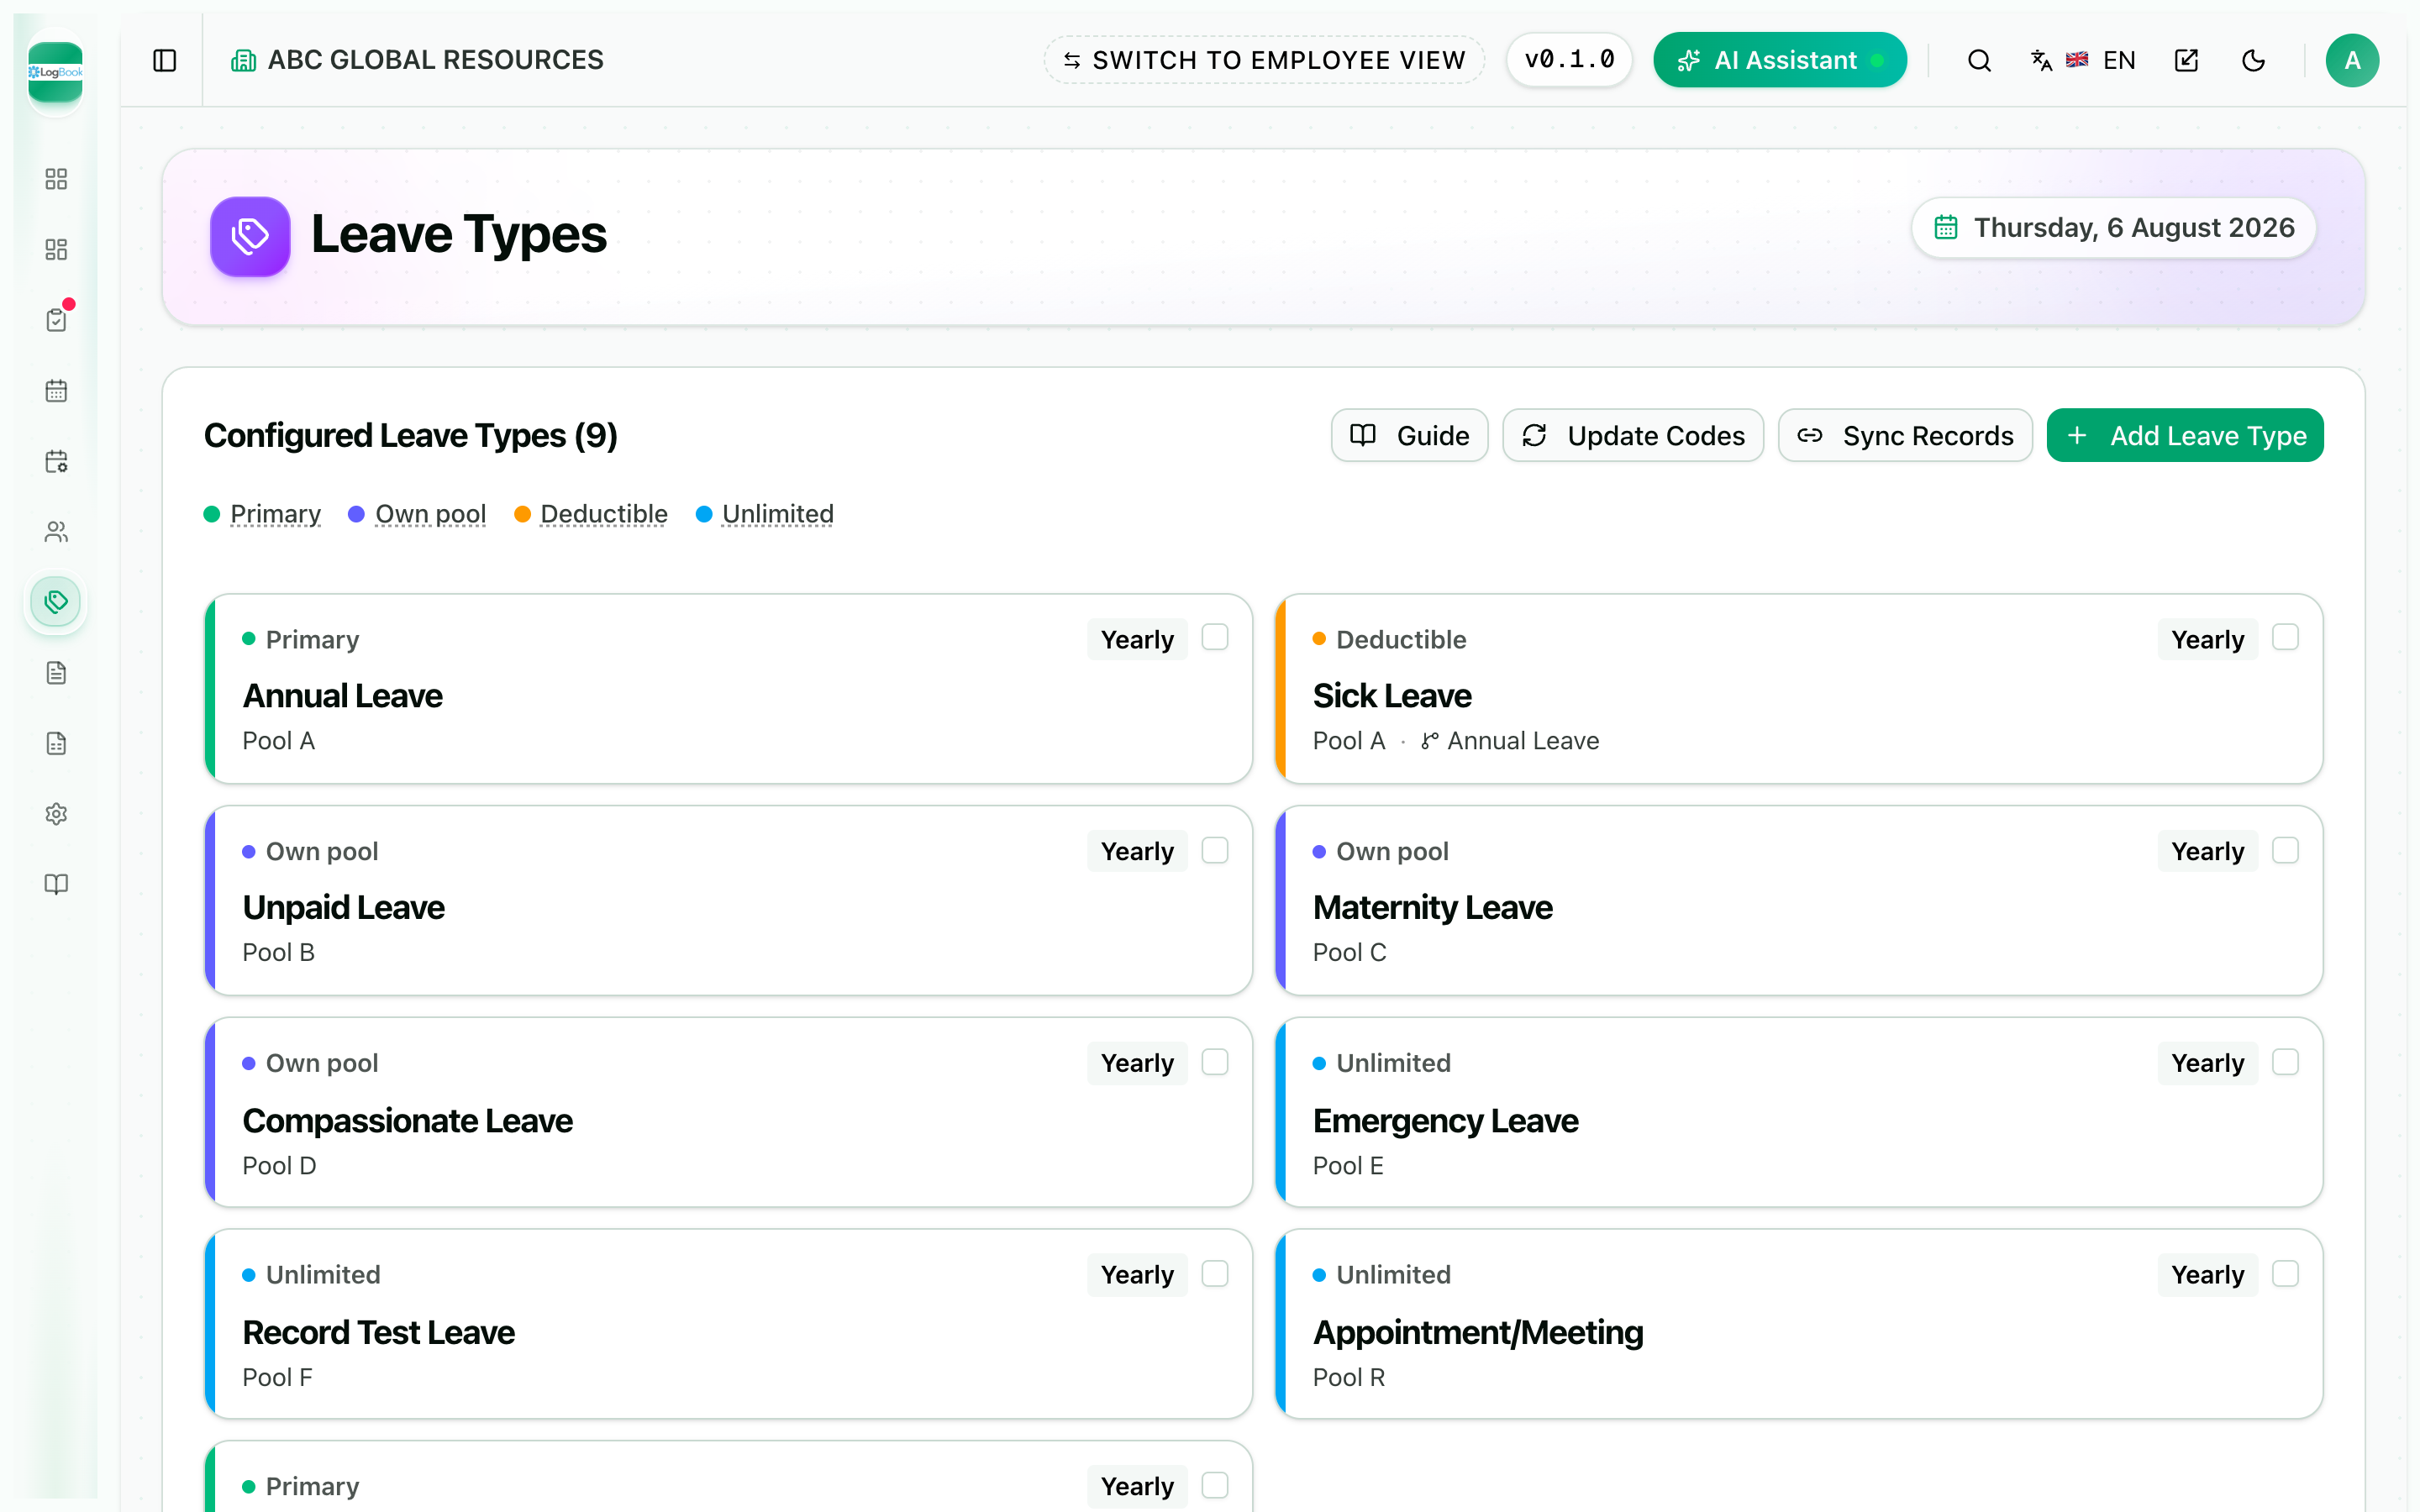Viewport: 2420px width, 1512px height.
Task: Open the Appointment/Meeting card title
Action: coord(1478,1333)
